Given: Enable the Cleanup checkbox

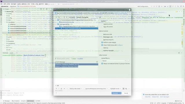Looking at the screenshot, I should [x=102, y=48].
